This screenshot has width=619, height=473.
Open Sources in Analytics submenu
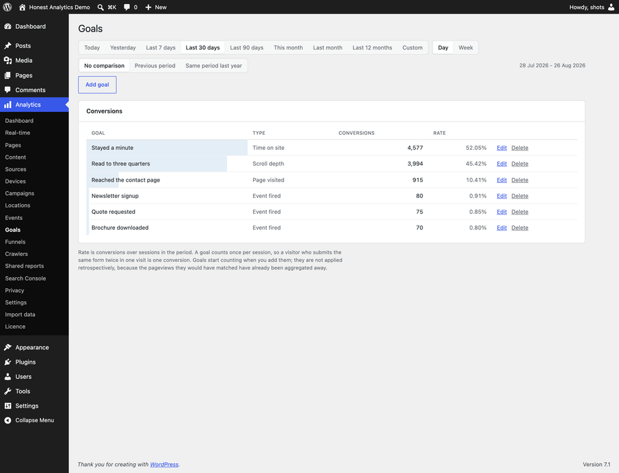[15, 169]
